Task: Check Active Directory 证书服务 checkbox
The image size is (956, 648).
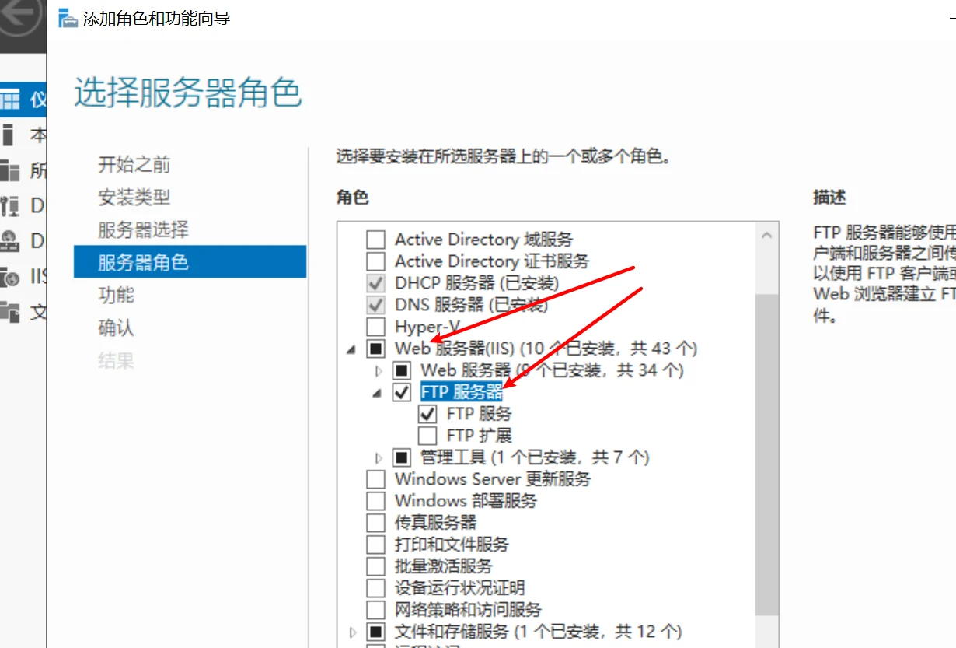Action: coord(376,261)
